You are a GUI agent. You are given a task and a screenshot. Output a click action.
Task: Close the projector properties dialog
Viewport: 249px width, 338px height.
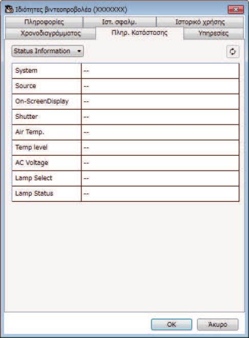click(236, 10)
